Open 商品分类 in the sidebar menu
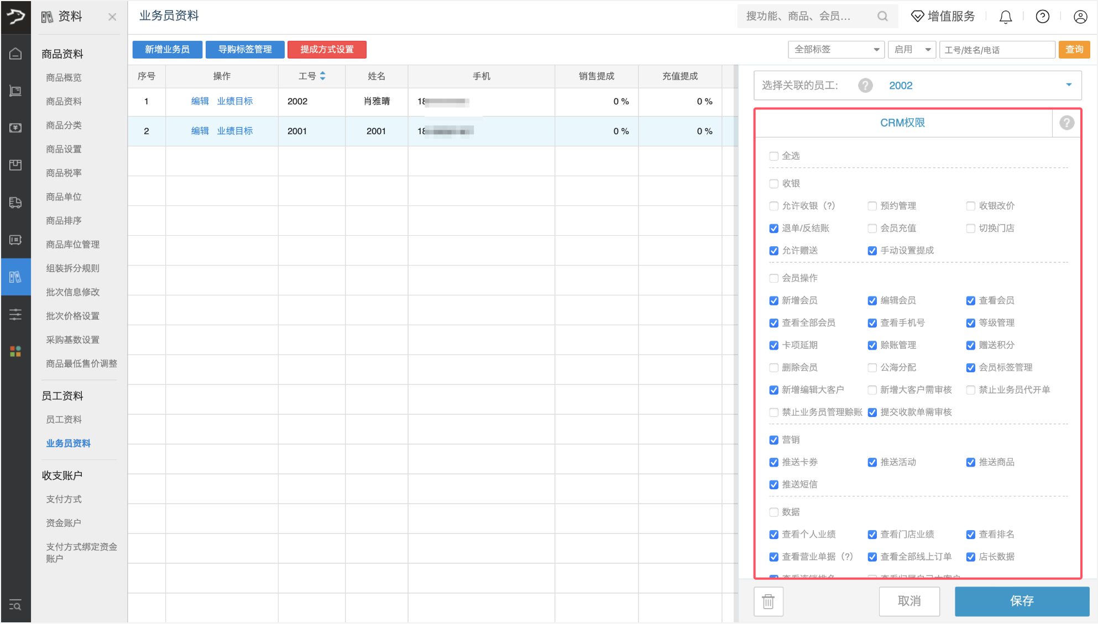This screenshot has width=1098, height=624. 64,125
